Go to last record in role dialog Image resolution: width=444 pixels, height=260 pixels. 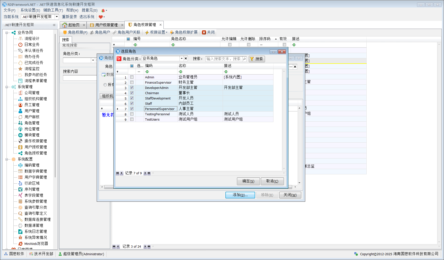pos(149,173)
